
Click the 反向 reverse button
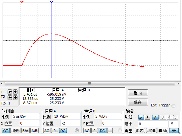[x=138, y=93]
